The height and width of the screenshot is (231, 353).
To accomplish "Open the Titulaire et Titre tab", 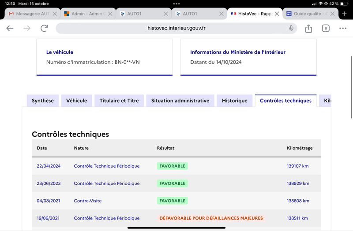I will coord(119,101).
